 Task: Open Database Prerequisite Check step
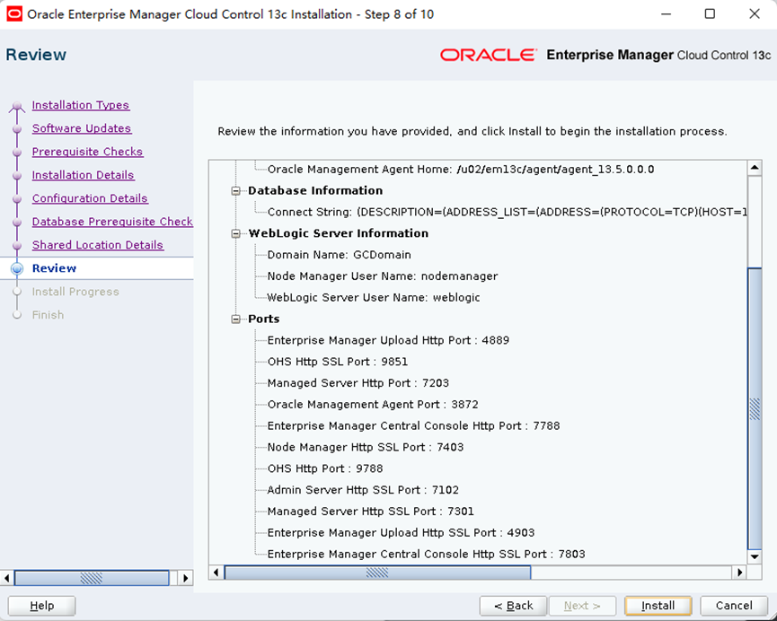tap(112, 222)
